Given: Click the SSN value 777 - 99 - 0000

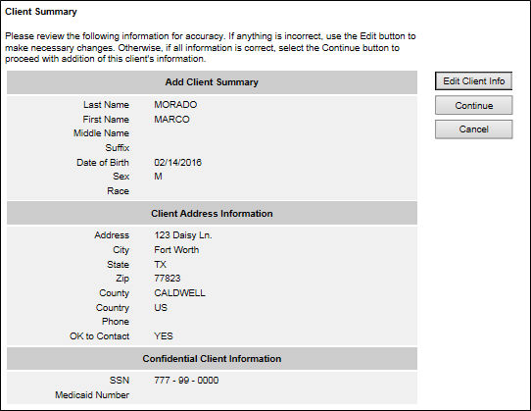Looking at the screenshot, I should click(x=186, y=381).
